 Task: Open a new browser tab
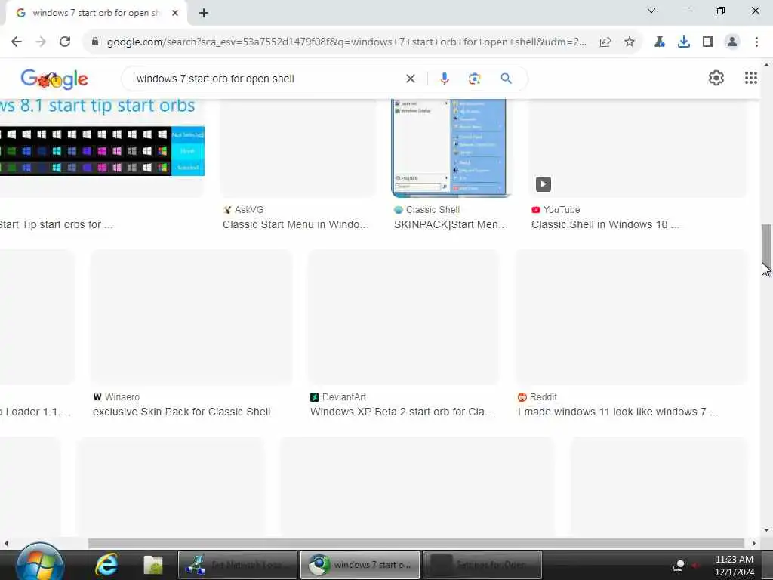click(x=204, y=13)
